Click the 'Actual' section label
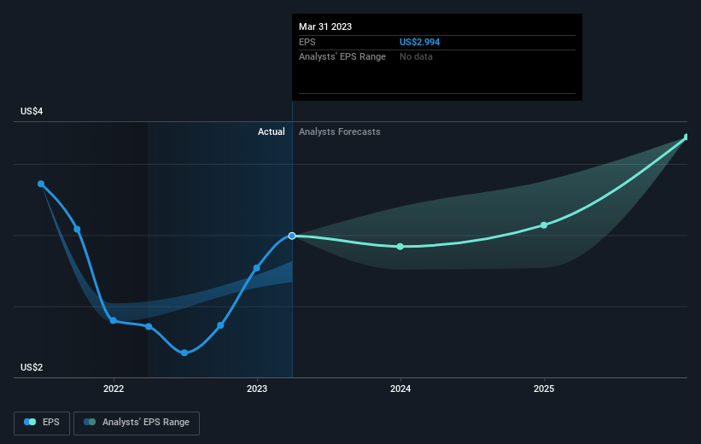The image size is (701, 444). click(271, 131)
